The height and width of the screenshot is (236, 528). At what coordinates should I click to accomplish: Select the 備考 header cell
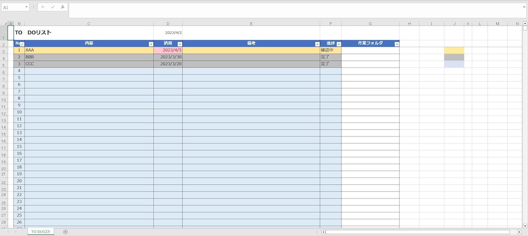[251, 43]
